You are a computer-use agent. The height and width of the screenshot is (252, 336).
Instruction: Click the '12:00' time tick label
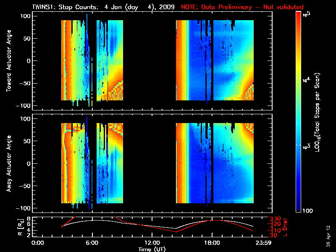[x=152, y=243]
